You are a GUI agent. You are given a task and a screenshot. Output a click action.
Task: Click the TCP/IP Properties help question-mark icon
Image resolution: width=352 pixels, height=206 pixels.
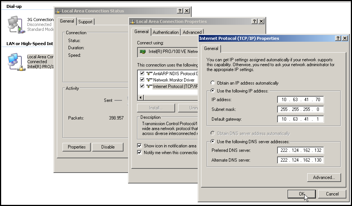(x=338, y=38)
